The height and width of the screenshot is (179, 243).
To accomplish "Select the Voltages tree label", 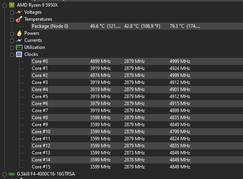I will (33, 12).
